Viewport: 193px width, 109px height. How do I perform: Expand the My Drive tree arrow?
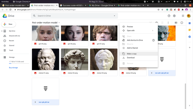tap(2, 31)
